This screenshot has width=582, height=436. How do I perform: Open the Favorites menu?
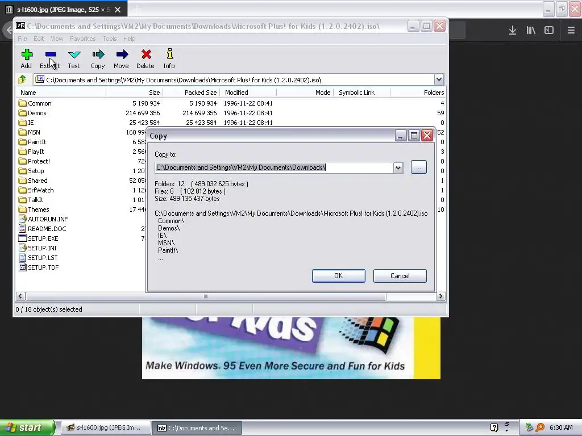click(83, 39)
